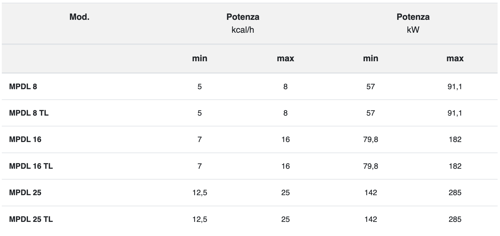The width and height of the screenshot is (500, 236).
Task: Click the 182 kW max value for MPDL 16 TL
Action: 455,166
